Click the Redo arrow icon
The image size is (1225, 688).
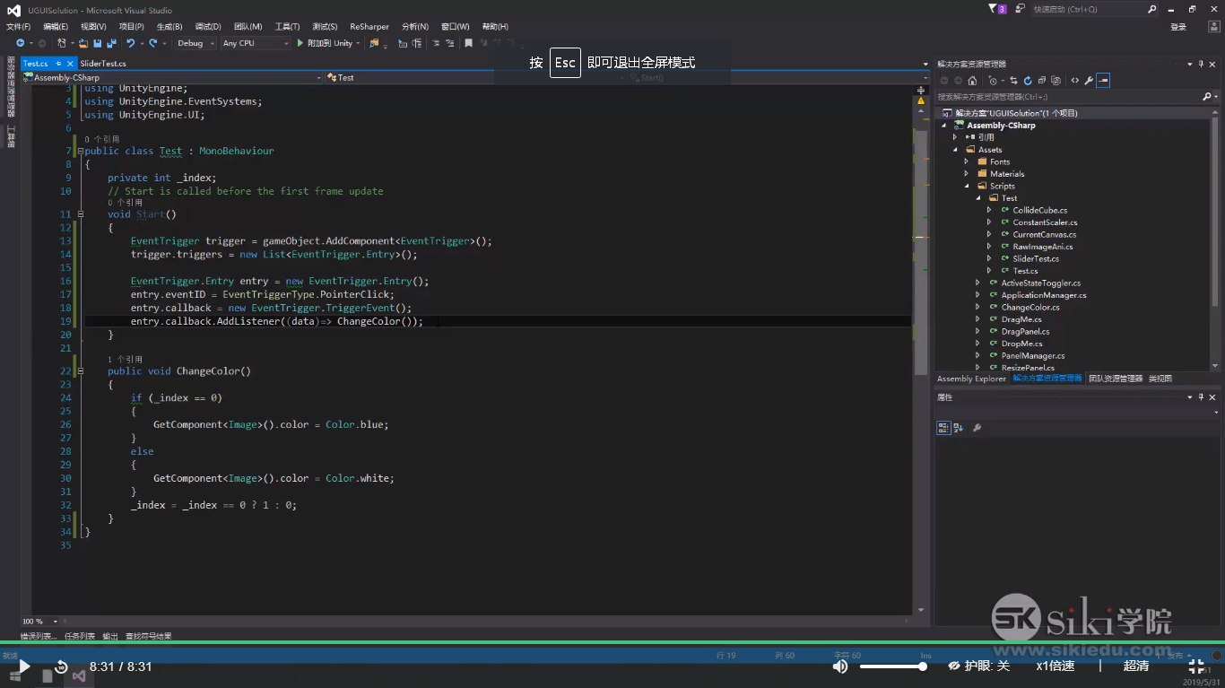tap(153, 43)
